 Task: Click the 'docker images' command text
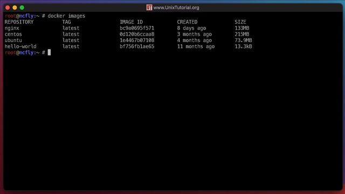point(66,16)
